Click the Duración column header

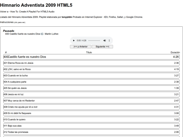click(175, 52)
